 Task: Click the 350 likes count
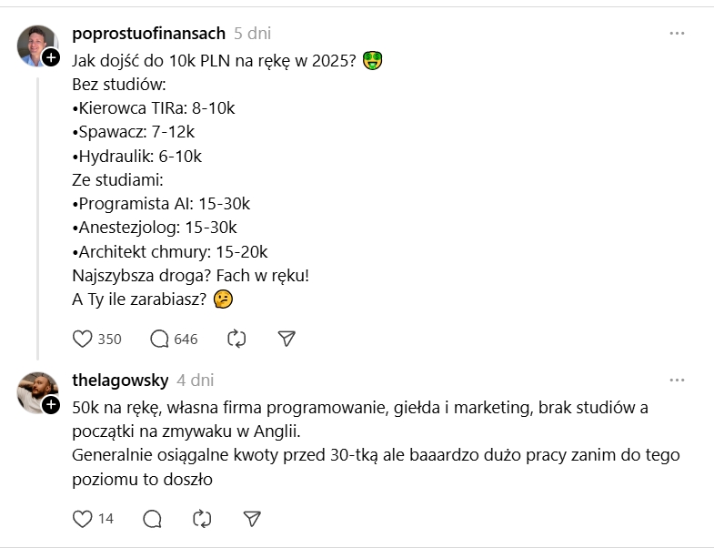tap(109, 339)
